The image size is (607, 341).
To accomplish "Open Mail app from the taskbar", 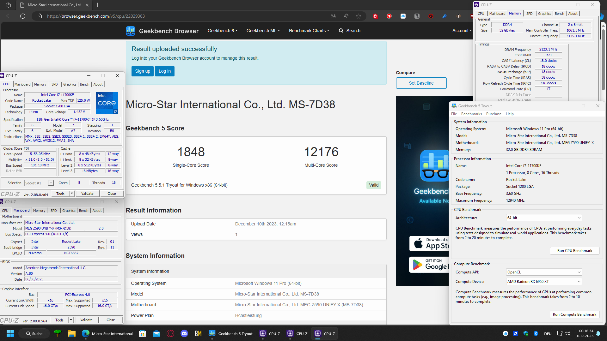I will pos(156,333).
